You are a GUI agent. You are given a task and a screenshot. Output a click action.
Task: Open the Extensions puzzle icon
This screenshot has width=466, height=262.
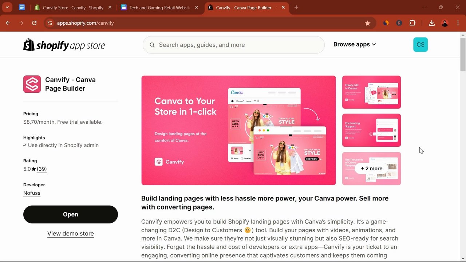point(412,23)
